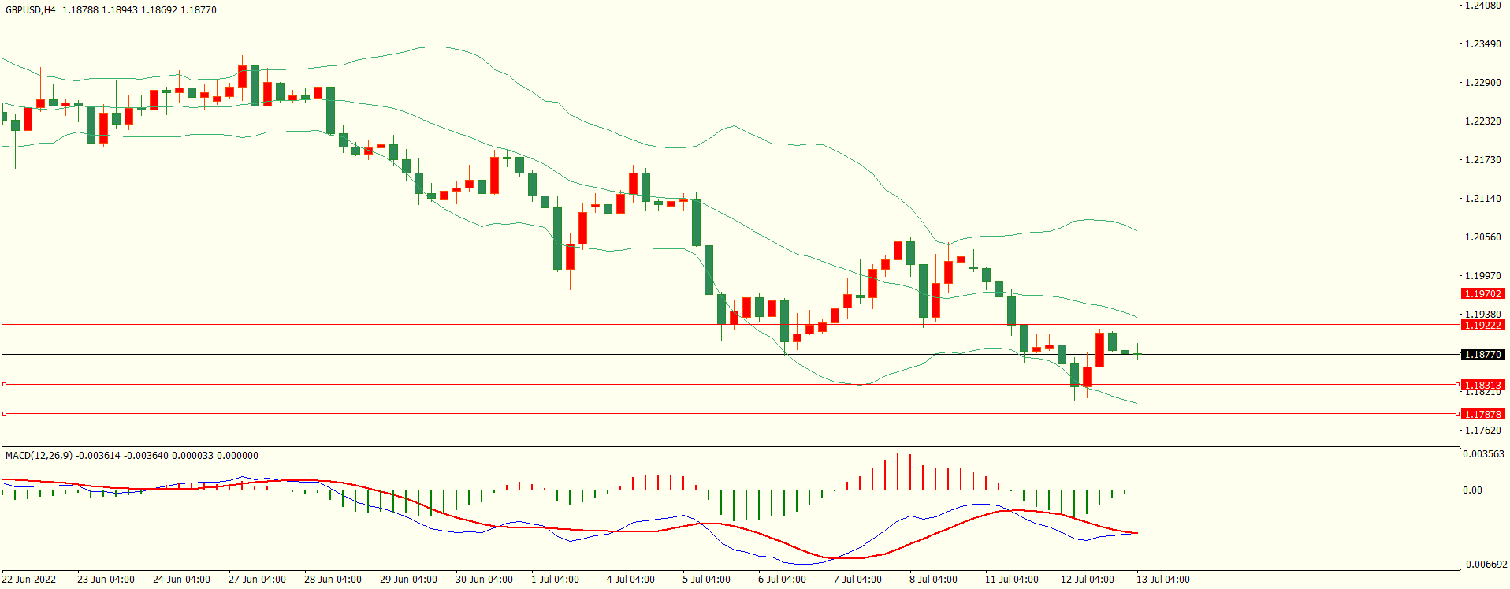The width and height of the screenshot is (1510, 589).
Task: Click the 1.20560 price scale label
Action: [1482, 237]
